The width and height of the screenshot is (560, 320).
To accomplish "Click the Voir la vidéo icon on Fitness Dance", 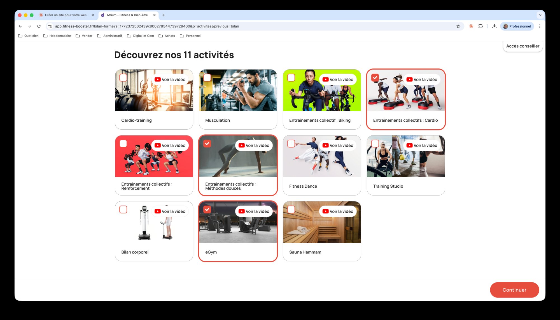I will [326, 145].
